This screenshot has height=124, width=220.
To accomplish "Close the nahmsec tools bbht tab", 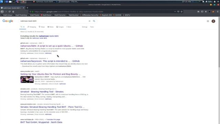I will tap(23, 8).
